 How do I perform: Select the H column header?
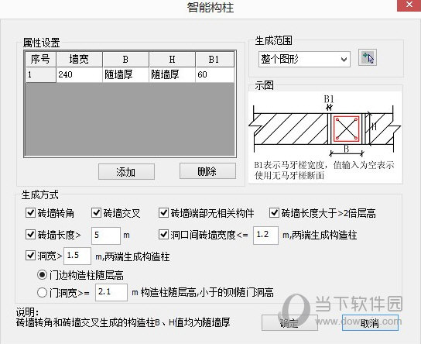click(172, 59)
